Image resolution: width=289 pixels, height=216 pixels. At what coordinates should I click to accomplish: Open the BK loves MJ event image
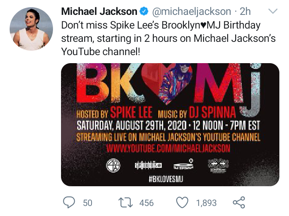[x=170, y=125]
